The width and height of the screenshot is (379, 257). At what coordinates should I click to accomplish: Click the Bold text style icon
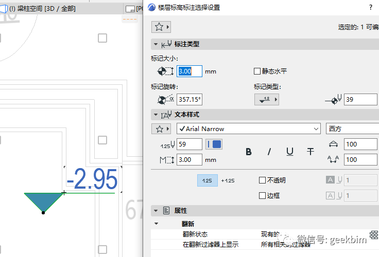coord(249,152)
